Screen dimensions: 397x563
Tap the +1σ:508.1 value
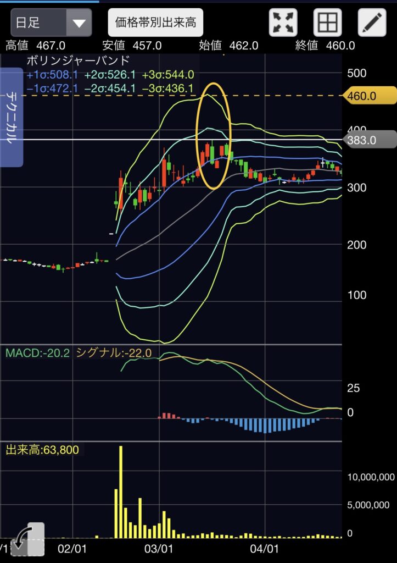[x=52, y=75]
